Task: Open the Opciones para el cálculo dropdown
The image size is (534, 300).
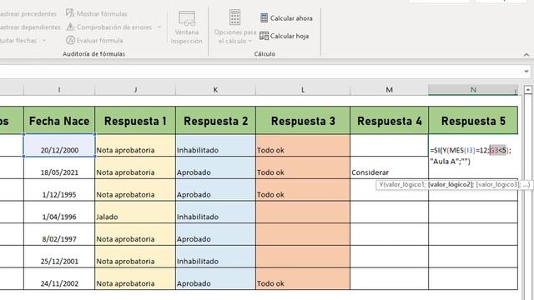Action: pos(250,41)
